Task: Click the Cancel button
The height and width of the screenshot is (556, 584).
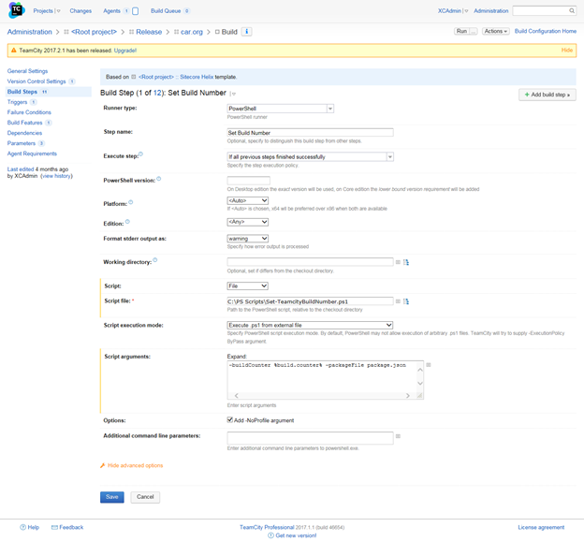Action: [x=145, y=497]
